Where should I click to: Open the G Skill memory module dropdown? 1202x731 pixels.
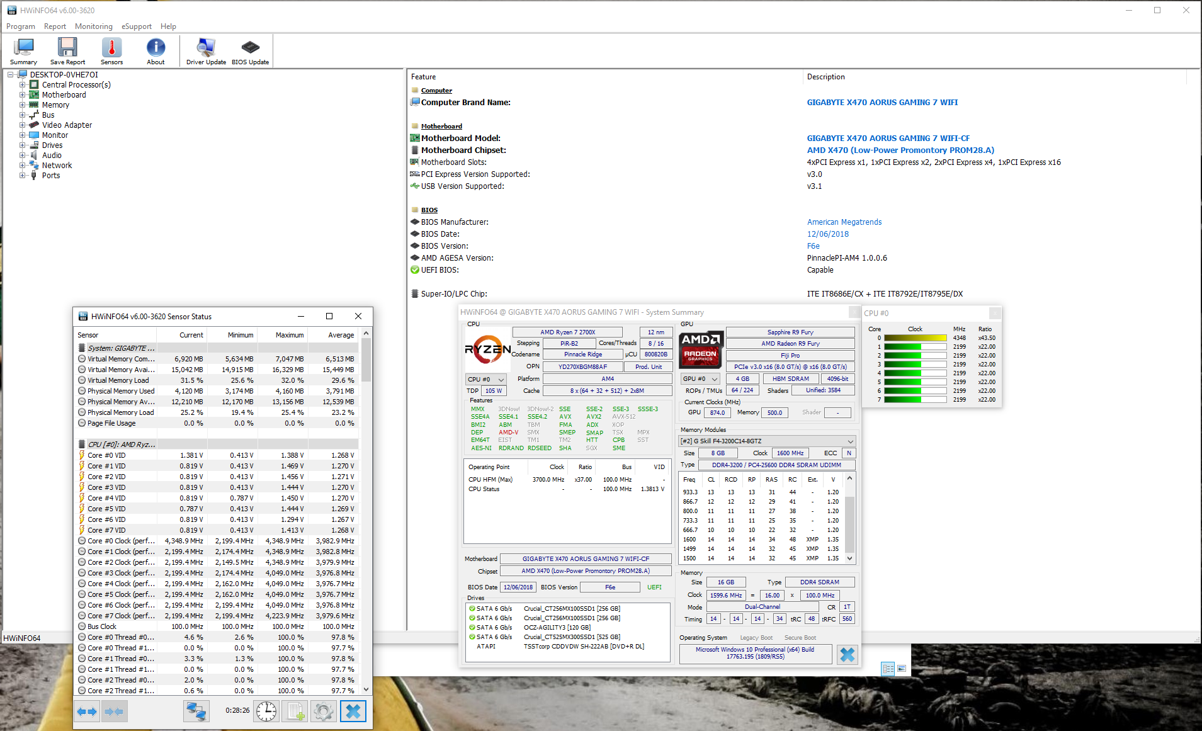[x=766, y=441]
